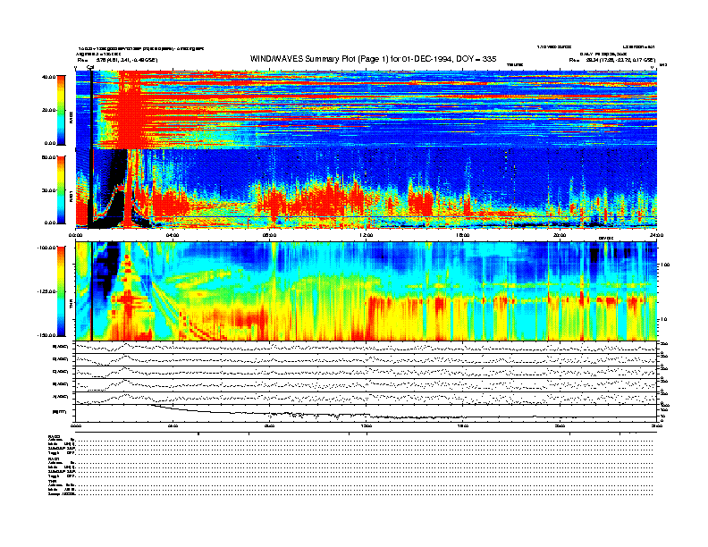Click the 100 frequency label right of TNR panel
708x547 pixels.
665,265
